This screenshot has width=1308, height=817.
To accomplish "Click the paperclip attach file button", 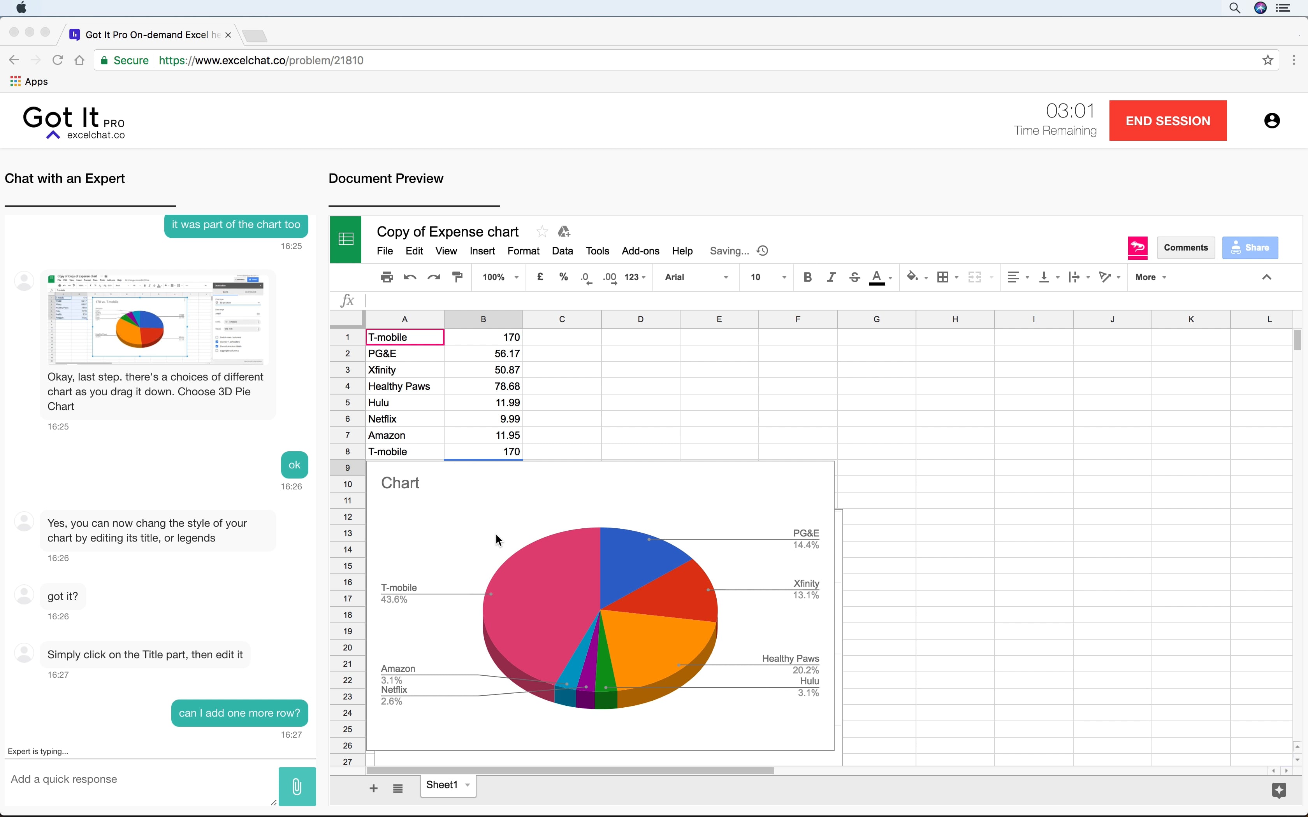I will pyautogui.click(x=297, y=786).
